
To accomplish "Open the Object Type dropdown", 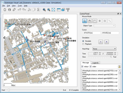I will click(105, 26).
